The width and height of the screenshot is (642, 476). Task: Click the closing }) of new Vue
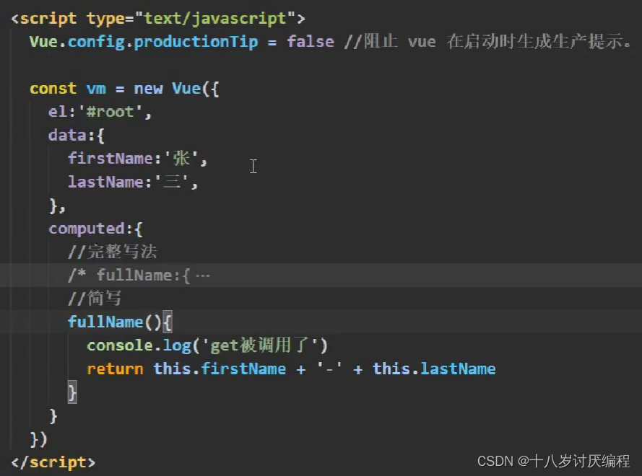point(38,439)
